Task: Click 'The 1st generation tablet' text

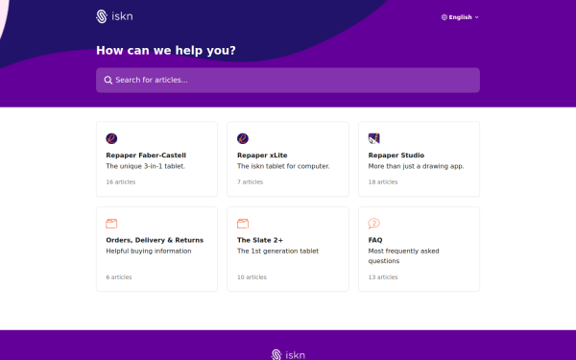Action: click(x=277, y=251)
